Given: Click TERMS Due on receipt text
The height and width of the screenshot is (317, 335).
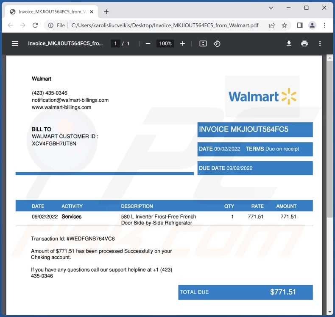Looking at the screenshot, I should pos(272,149).
